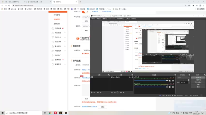This screenshot has width=206, height=115.
Task: Mute Mic/Aux speaker icon in mixer
Action: pos(170,87)
